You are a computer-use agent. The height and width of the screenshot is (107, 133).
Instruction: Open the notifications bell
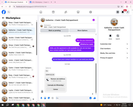tap(123, 12)
